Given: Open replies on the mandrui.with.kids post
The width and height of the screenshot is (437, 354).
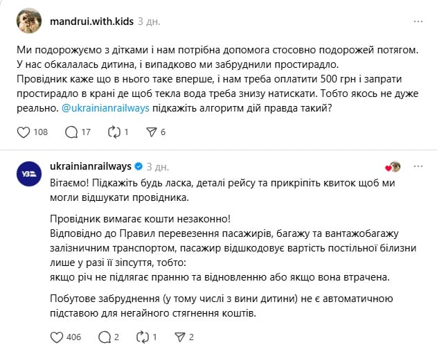Looking at the screenshot, I should point(71,132).
